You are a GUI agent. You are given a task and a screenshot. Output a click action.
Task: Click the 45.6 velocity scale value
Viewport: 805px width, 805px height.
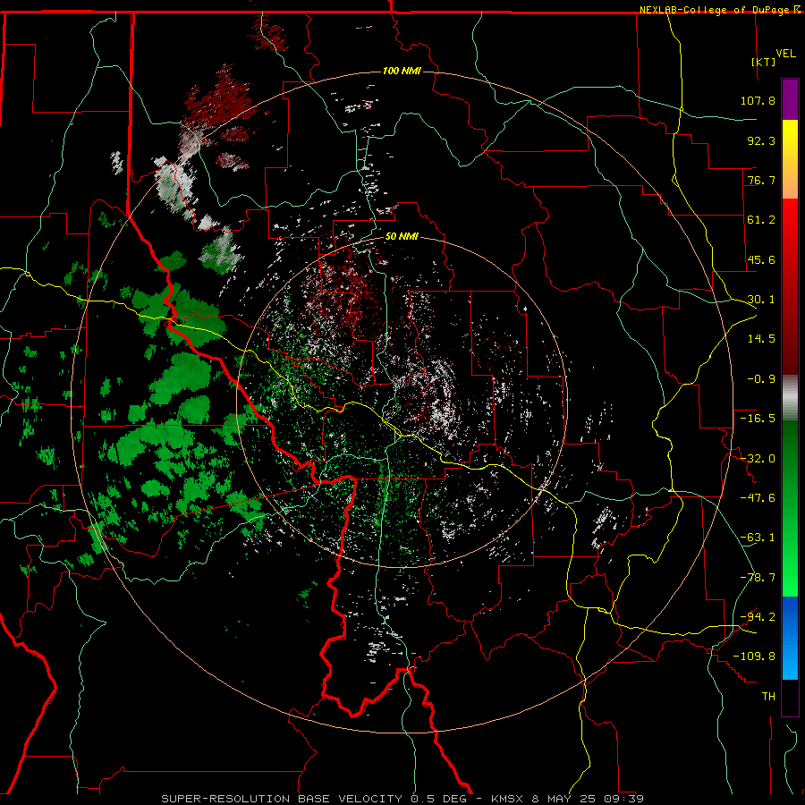(x=761, y=259)
